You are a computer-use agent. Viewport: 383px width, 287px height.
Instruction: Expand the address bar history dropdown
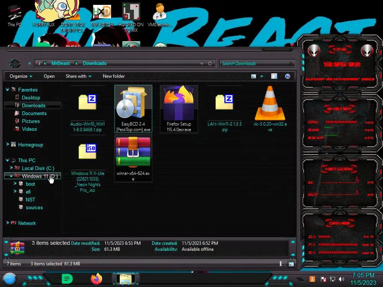point(202,64)
